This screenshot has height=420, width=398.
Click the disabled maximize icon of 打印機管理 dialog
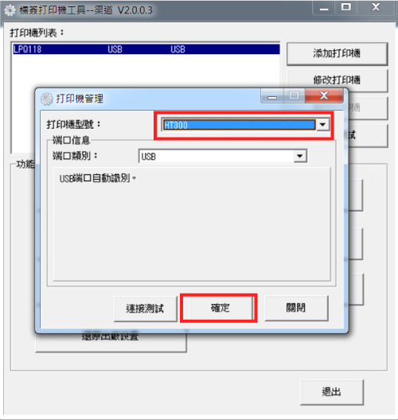(294, 95)
